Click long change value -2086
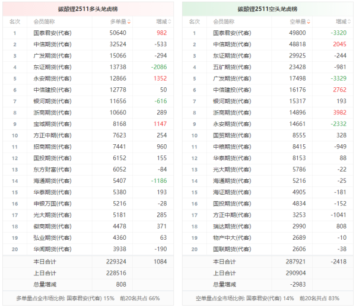The width and height of the screenshot is (356, 308). 159,67
